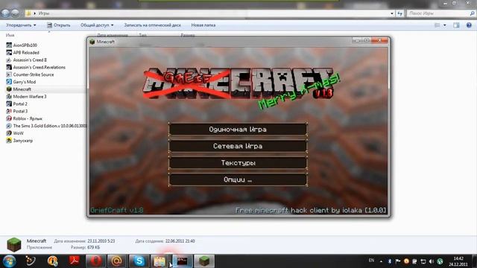477x268 pixels.
Task: Select the Counter-Strike Source icon
Action: click(9, 74)
